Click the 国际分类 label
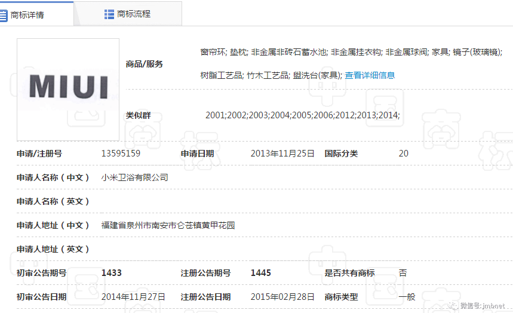Viewport: 513px width, 313px height. click(341, 154)
